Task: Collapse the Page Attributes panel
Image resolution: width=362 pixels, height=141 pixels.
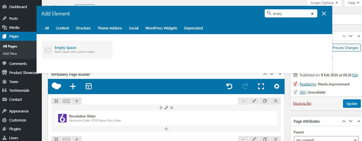Action: pos(358,121)
